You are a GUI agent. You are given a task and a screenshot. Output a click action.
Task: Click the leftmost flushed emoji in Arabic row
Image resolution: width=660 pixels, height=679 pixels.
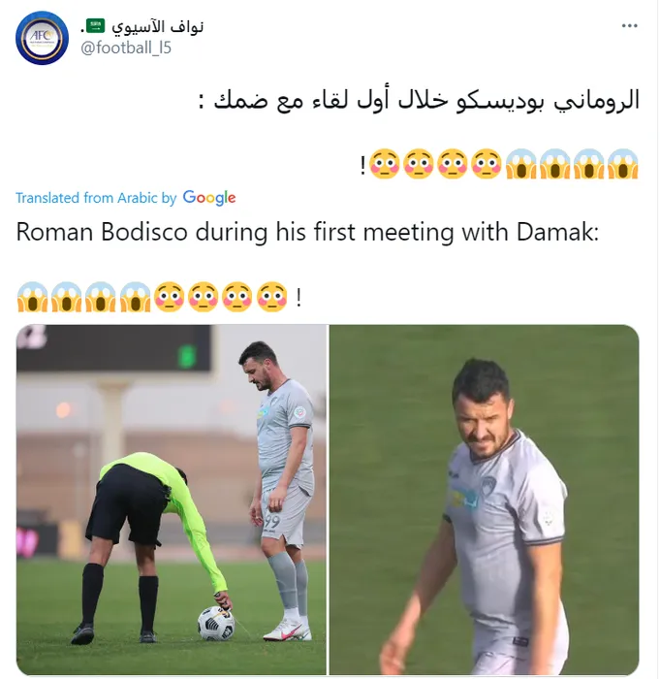pyautogui.click(x=385, y=164)
